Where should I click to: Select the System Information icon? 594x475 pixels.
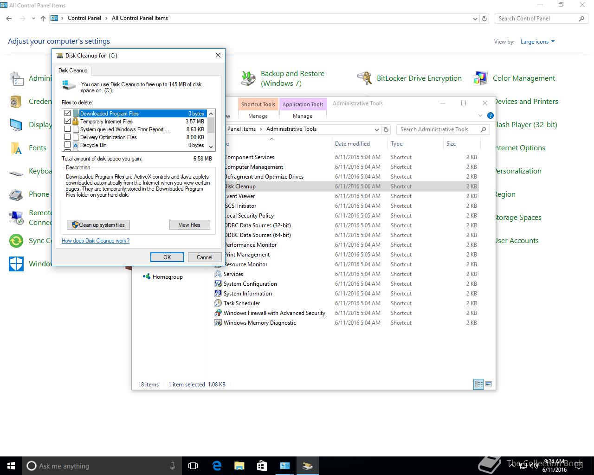click(x=218, y=294)
